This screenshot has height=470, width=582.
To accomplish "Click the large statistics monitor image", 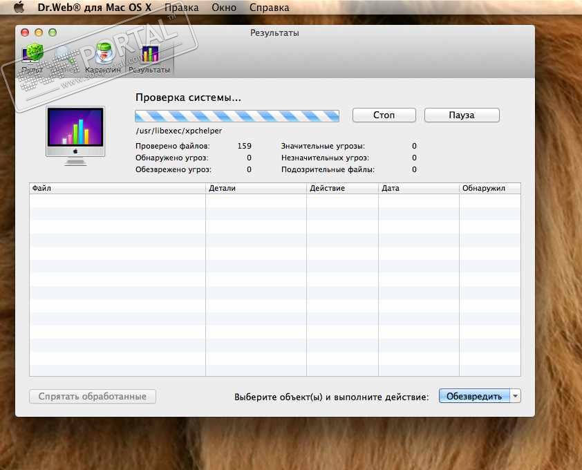I will [x=75, y=136].
